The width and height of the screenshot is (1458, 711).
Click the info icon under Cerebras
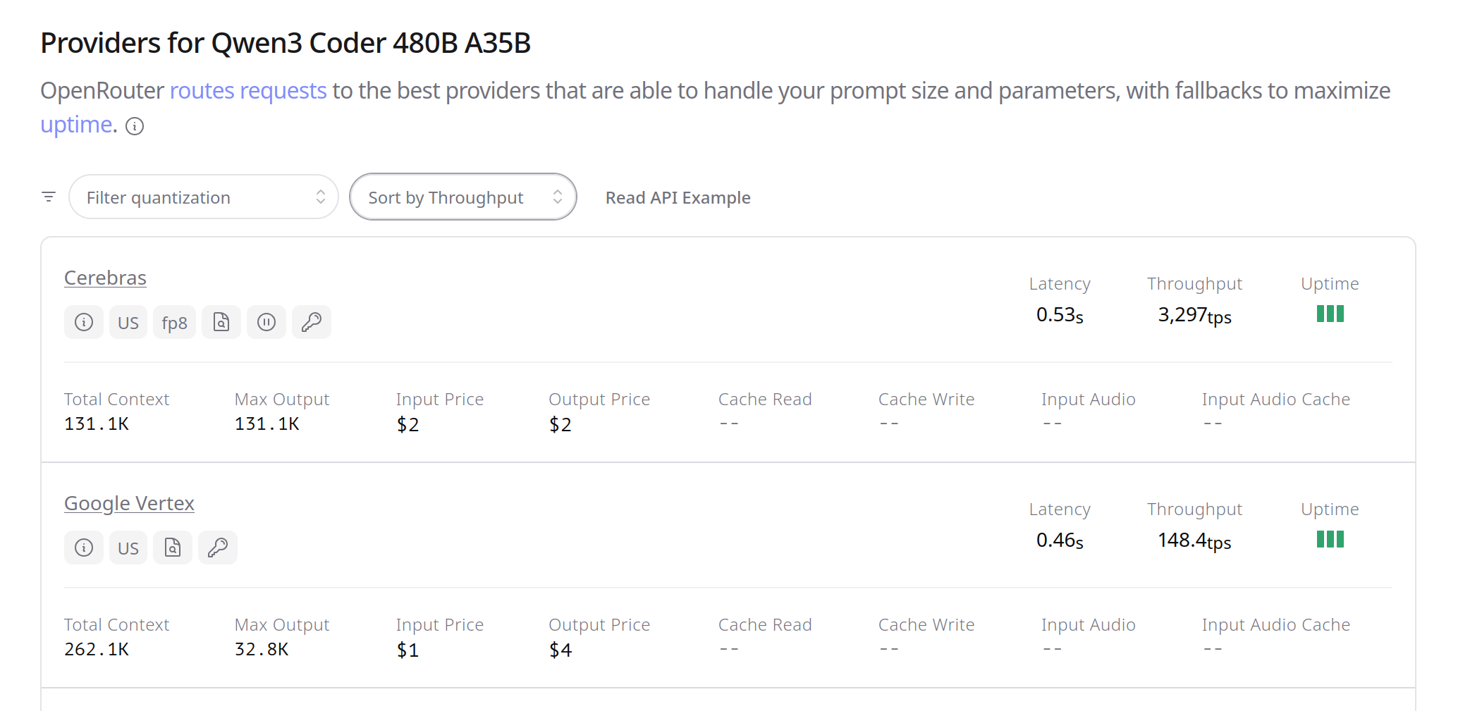pos(84,322)
